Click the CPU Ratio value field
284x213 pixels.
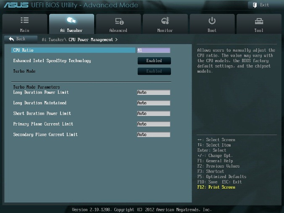click(x=154, y=50)
